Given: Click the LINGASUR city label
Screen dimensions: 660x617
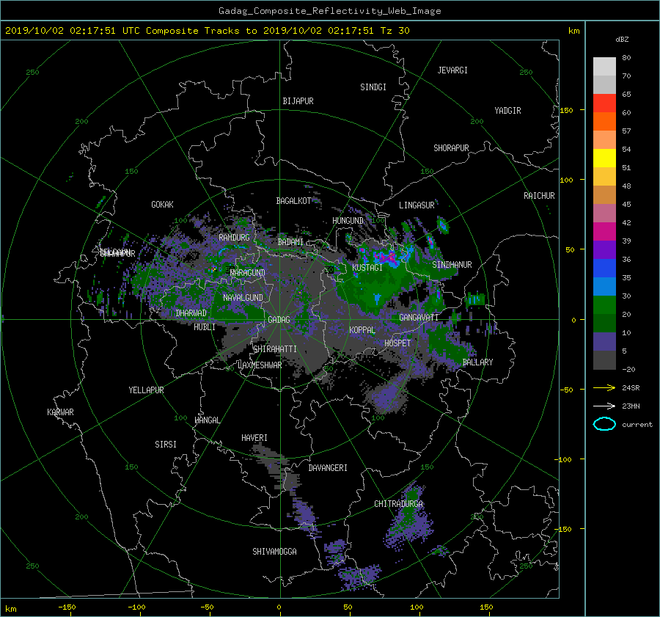Looking at the screenshot, I should point(417,205).
